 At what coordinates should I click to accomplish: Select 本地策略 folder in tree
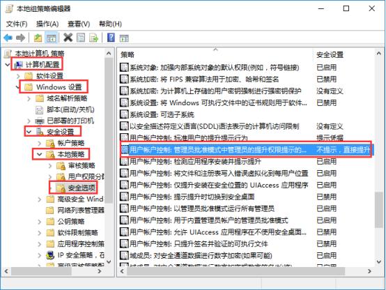(71, 155)
